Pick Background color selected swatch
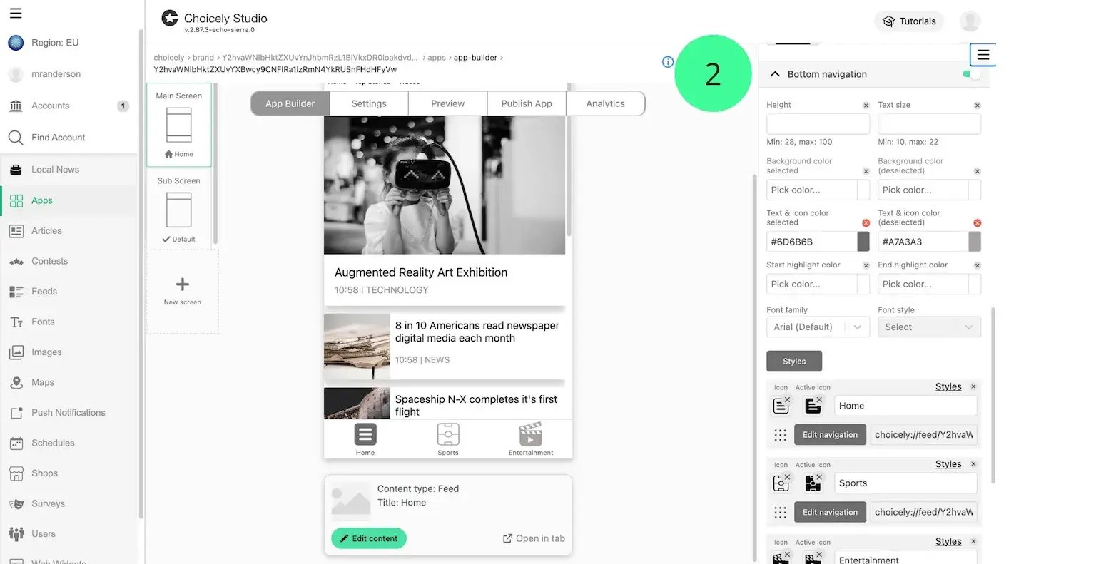Image resolution: width=1096 pixels, height=564 pixels. [863, 190]
